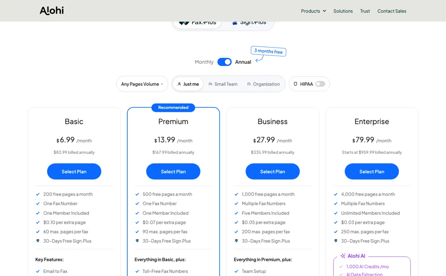
Task: Click 'Five Members Included' text
Action: 266,213
